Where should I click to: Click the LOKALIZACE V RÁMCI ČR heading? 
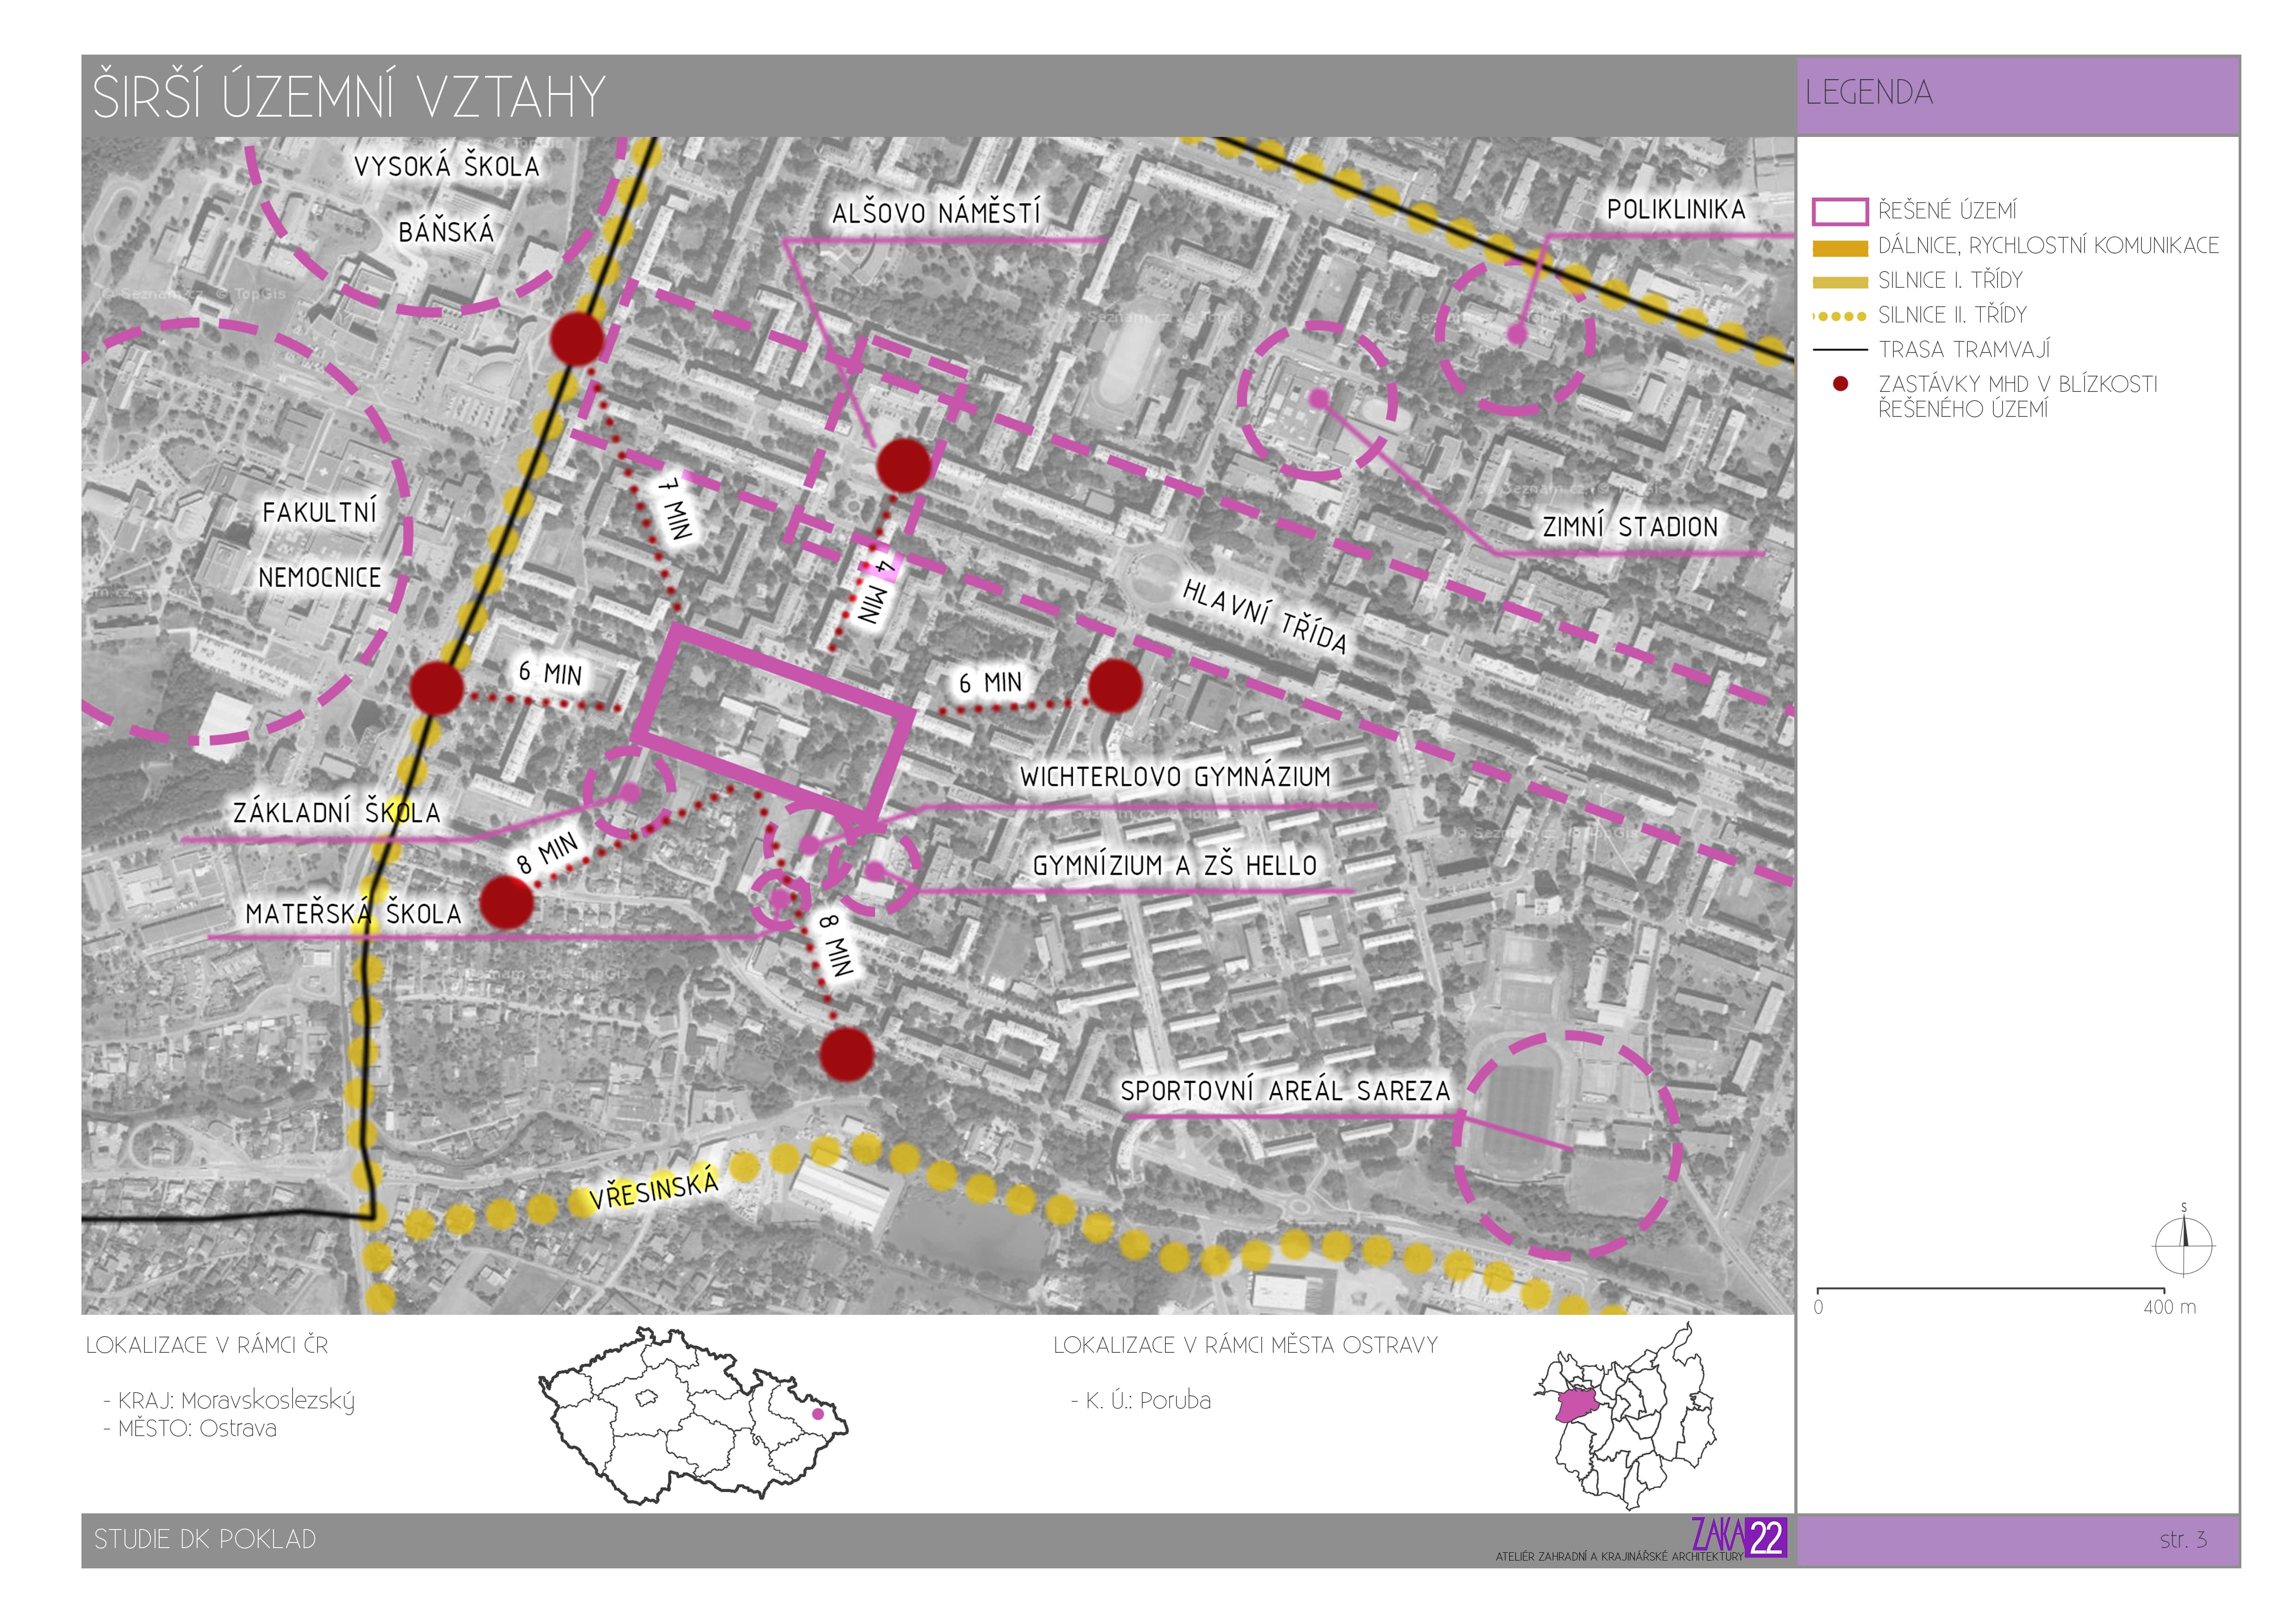click(207, 1345)
